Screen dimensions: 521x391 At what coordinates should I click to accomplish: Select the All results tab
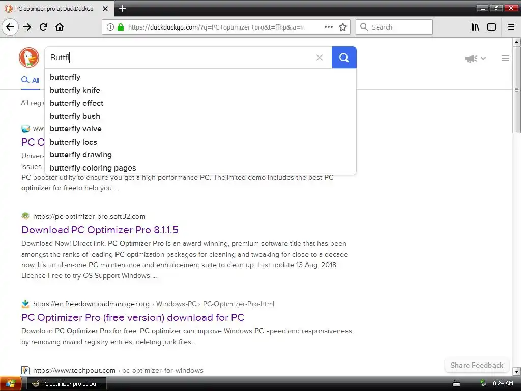(30, 80)
